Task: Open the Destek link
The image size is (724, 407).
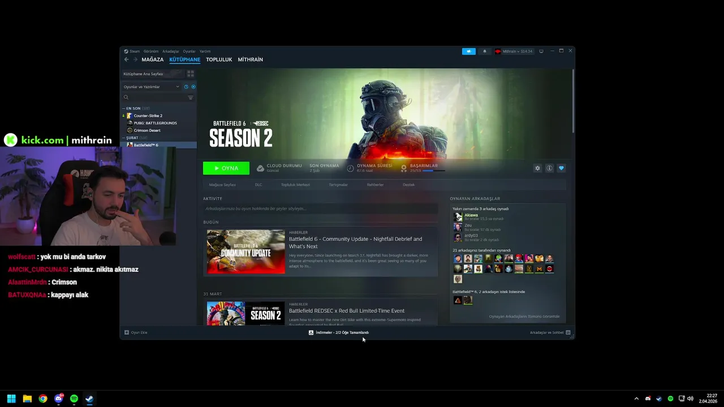Action: (408, 185)
